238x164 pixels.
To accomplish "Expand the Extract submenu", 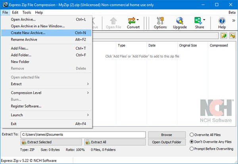I will (46, 84).
